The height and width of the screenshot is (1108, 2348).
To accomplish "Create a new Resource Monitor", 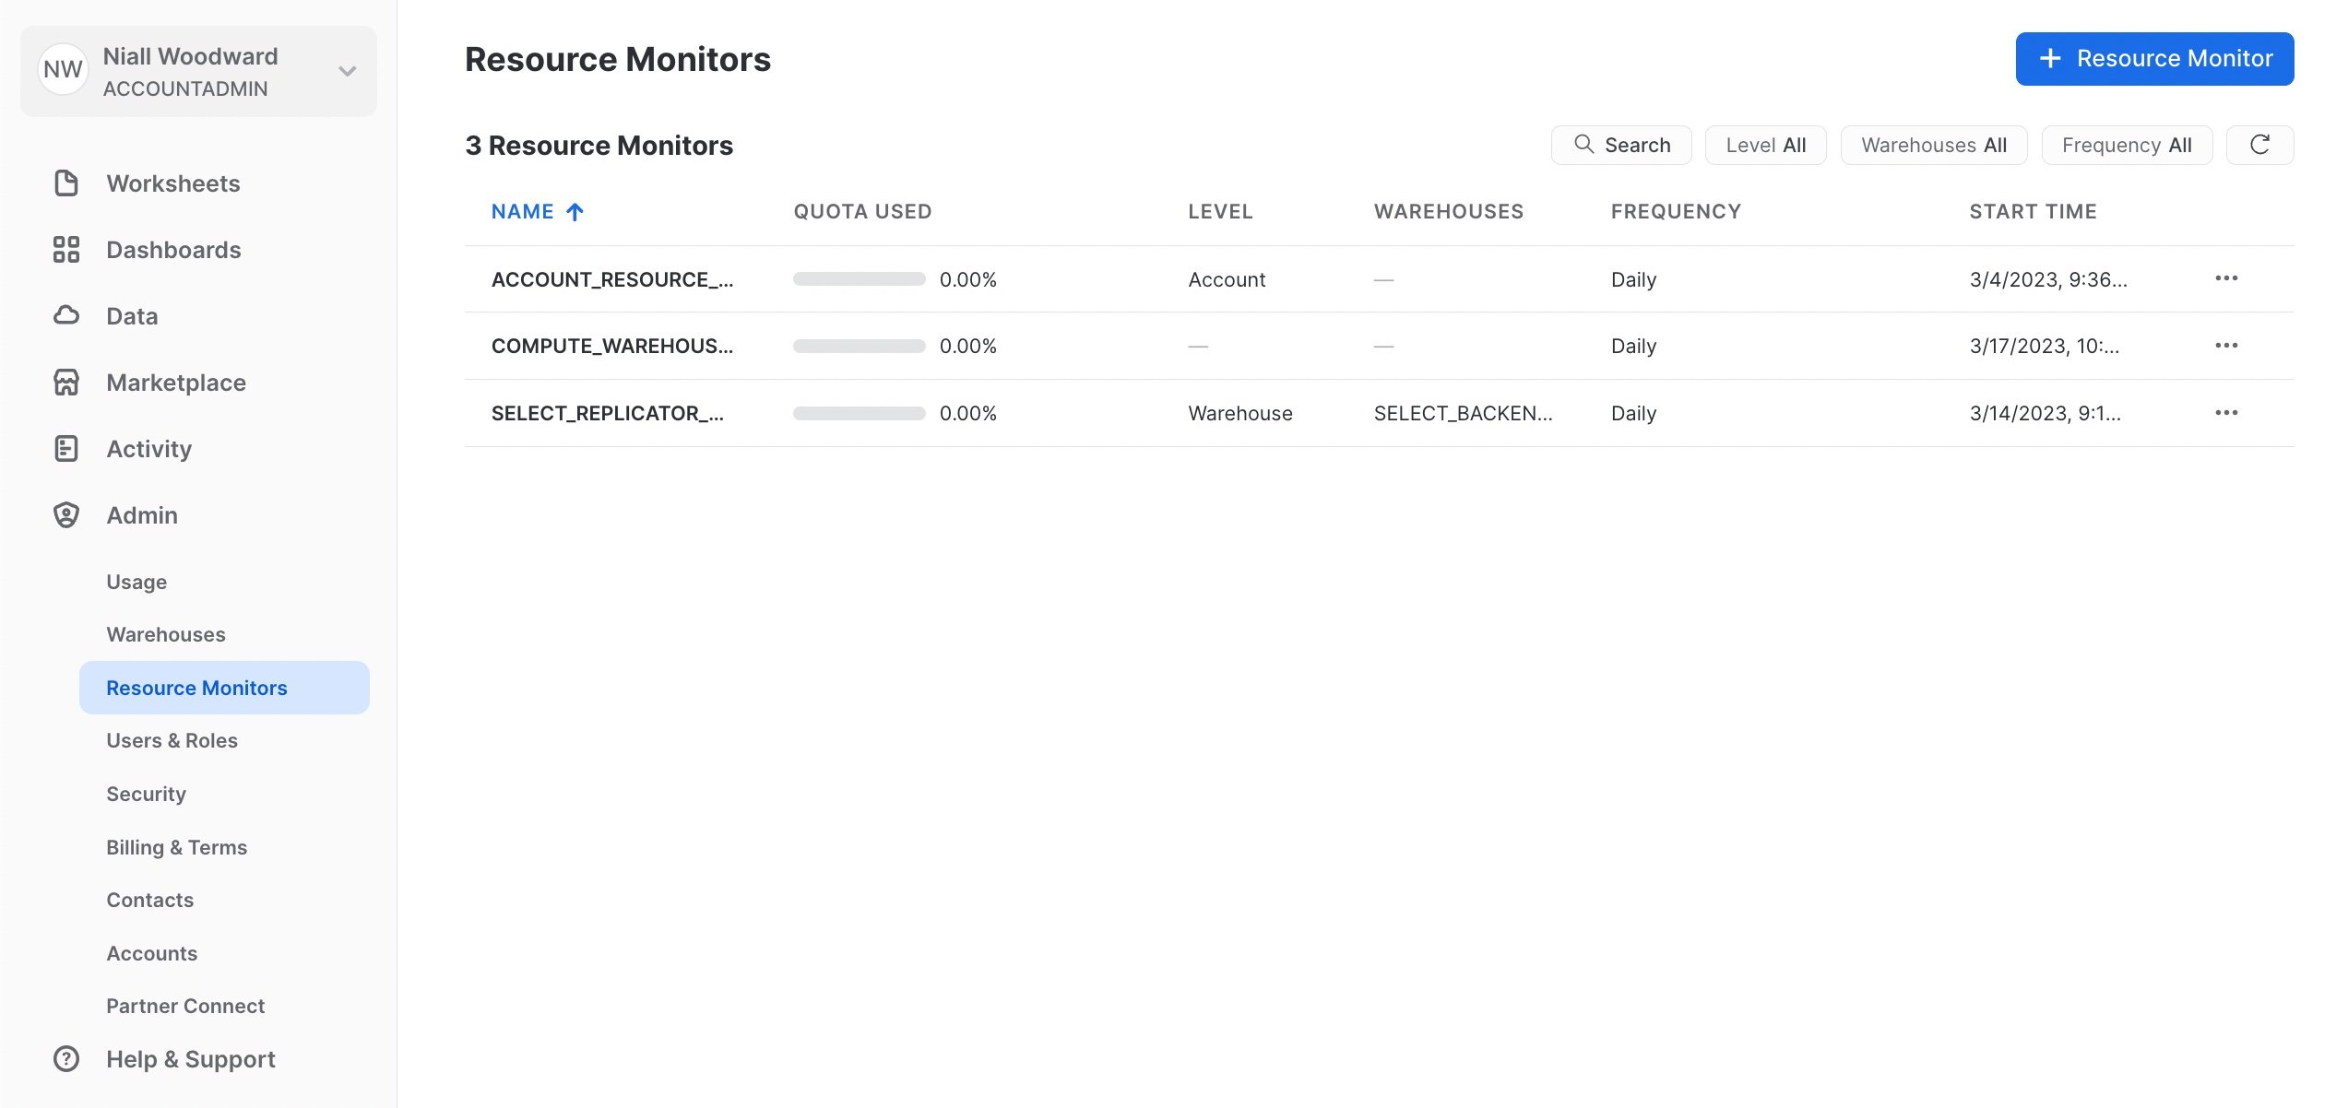I will click(x=2154, y=59).
